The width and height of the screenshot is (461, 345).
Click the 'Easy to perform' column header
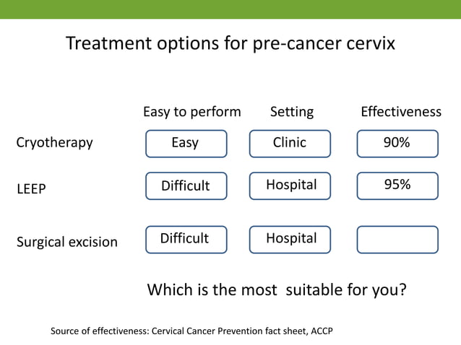pyautogui.click(x=192, y=112)
